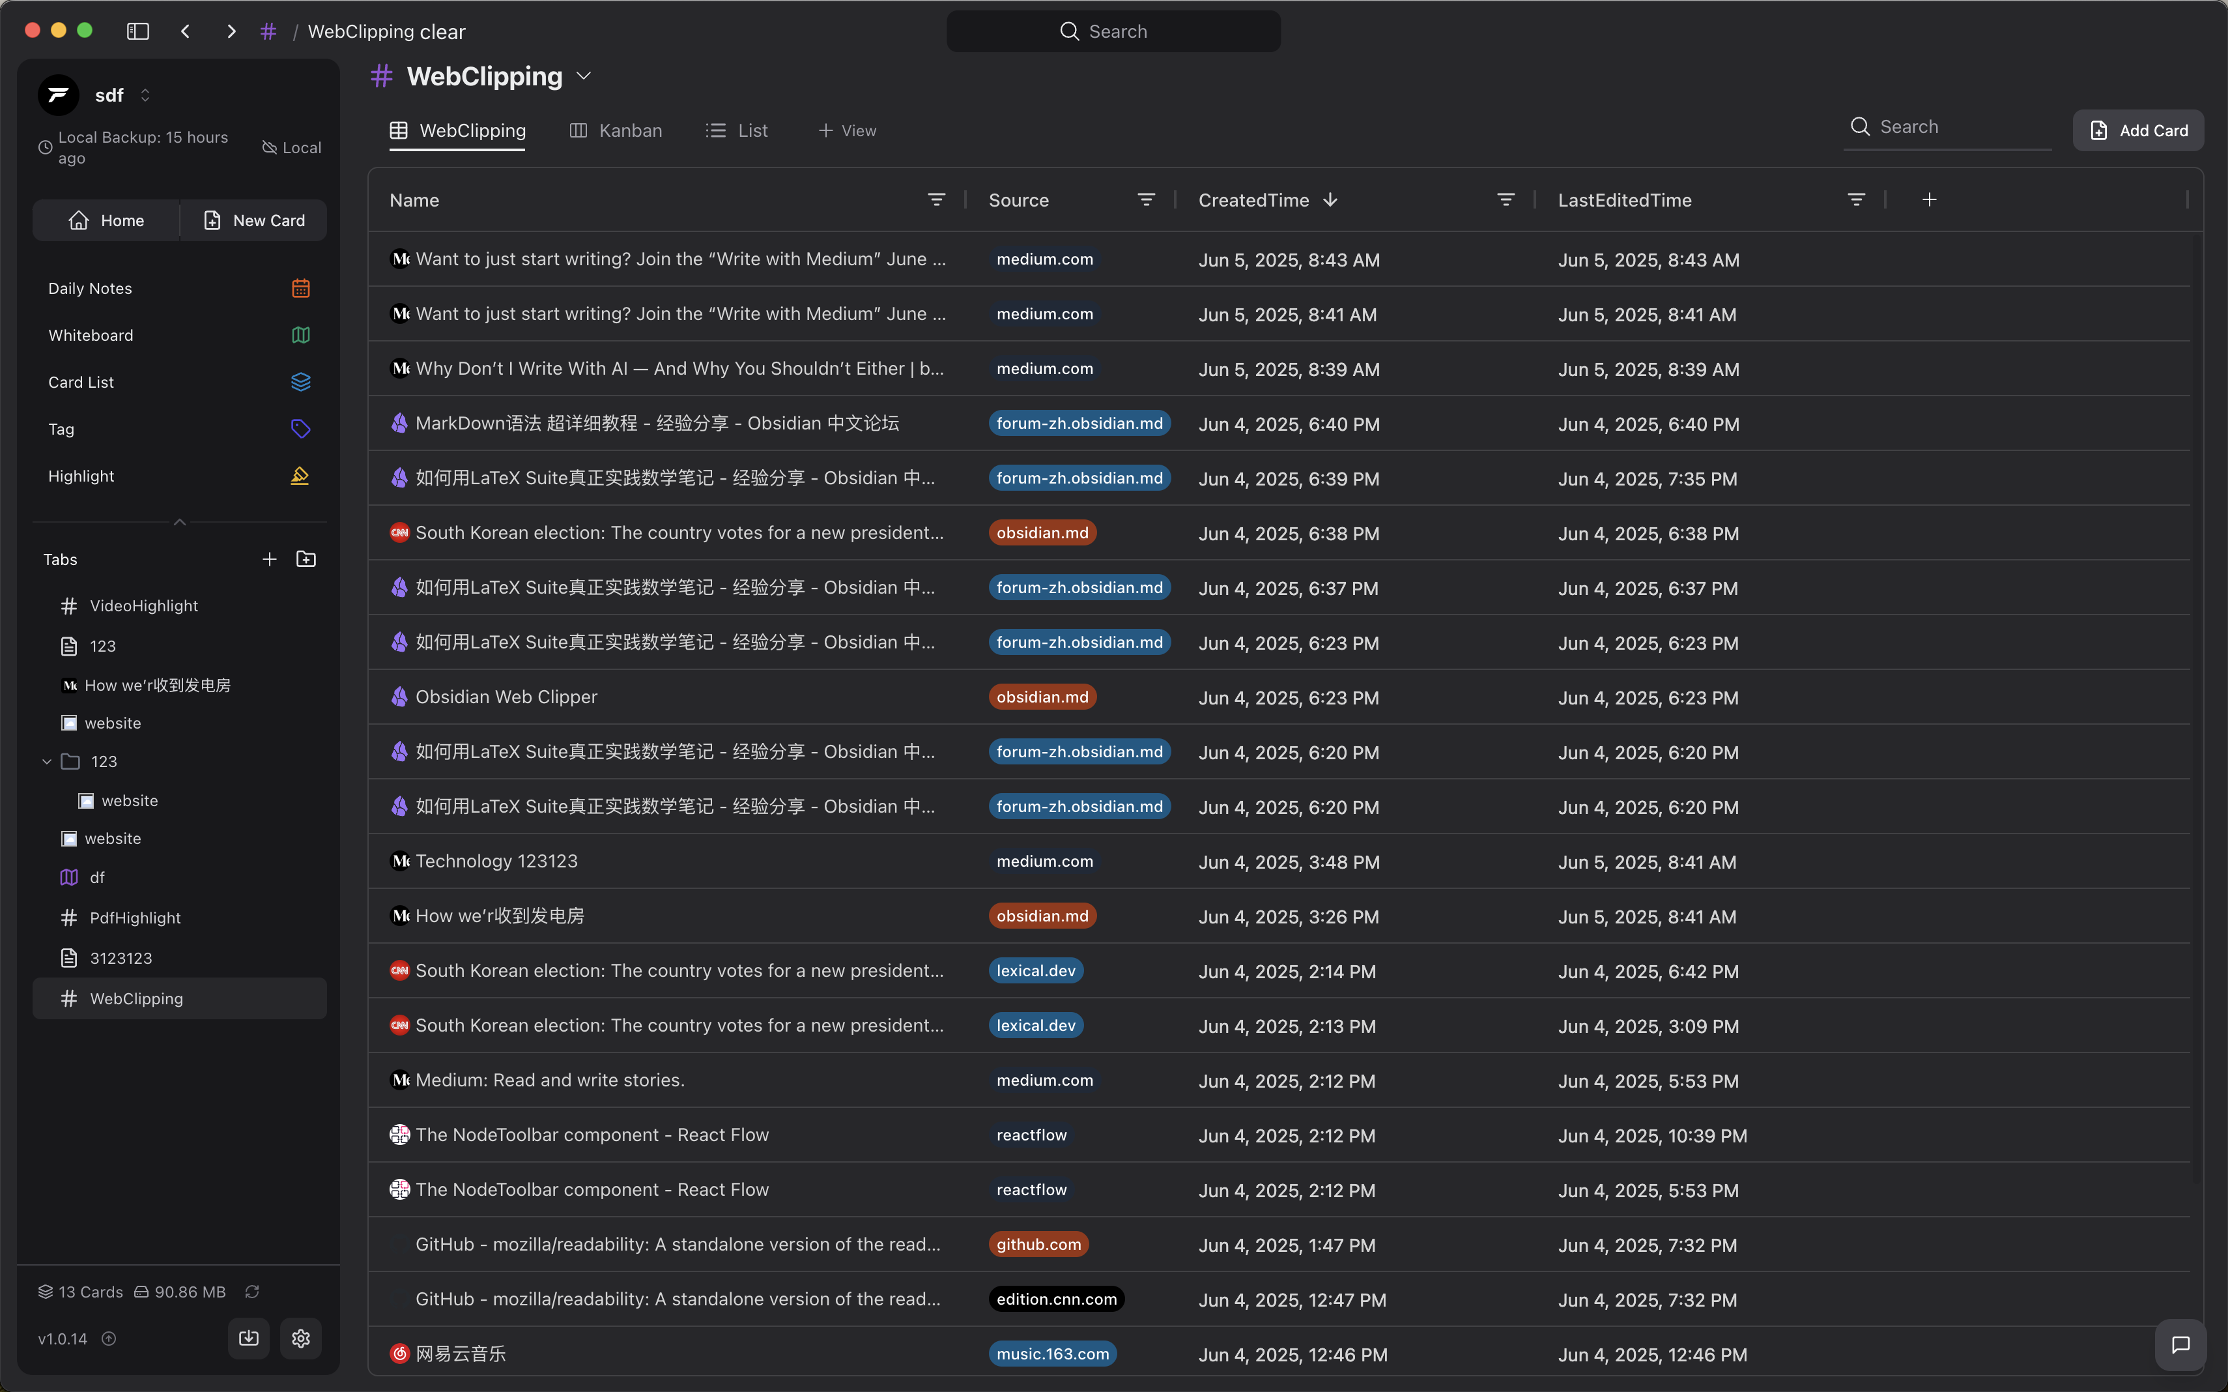Click the sync refresh icon near storage size

click(x=252, y=1292)
